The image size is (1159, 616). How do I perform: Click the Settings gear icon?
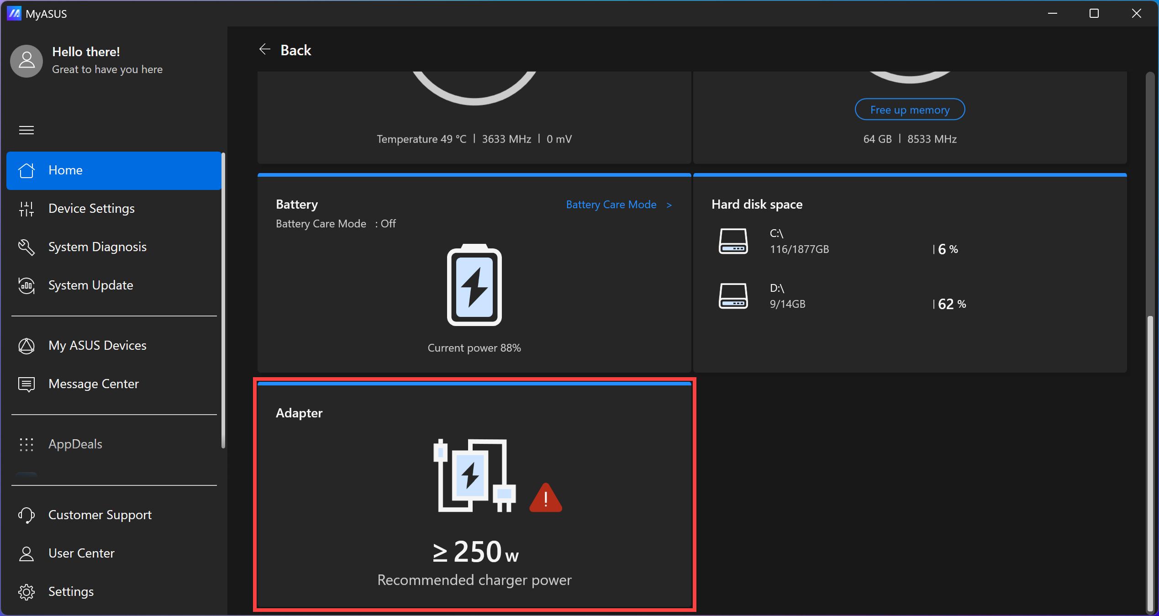click(26, 592)
